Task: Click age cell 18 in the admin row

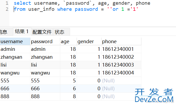Action: pos(68,49)
